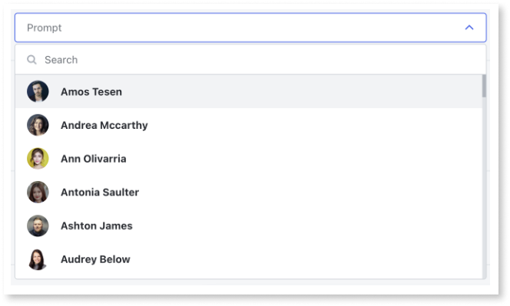Select Ashton James's avatar photo
The width and height of the screenshot is (510, 306).
[x=38, y=225]
